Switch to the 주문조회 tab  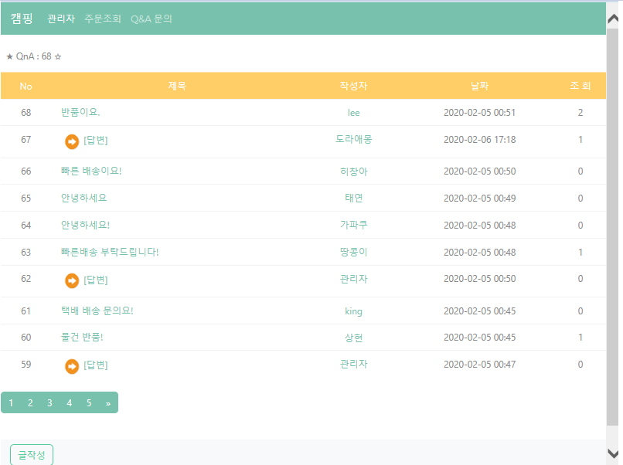(x=101, y=19)
